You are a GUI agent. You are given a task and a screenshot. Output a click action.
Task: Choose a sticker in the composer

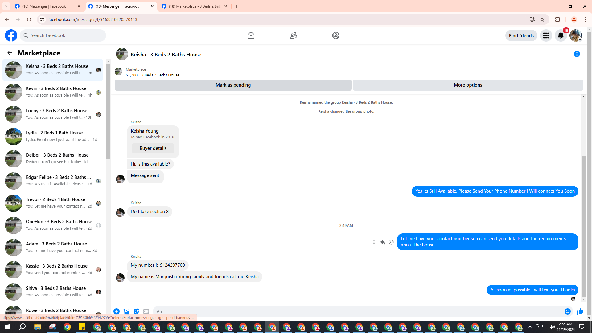[x=136, y=311]
